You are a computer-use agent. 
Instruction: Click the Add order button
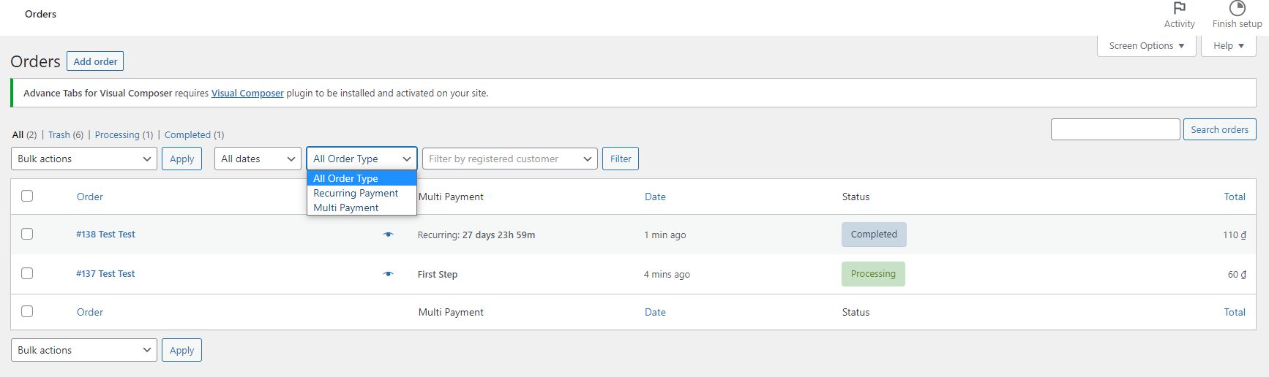point(95,61)
